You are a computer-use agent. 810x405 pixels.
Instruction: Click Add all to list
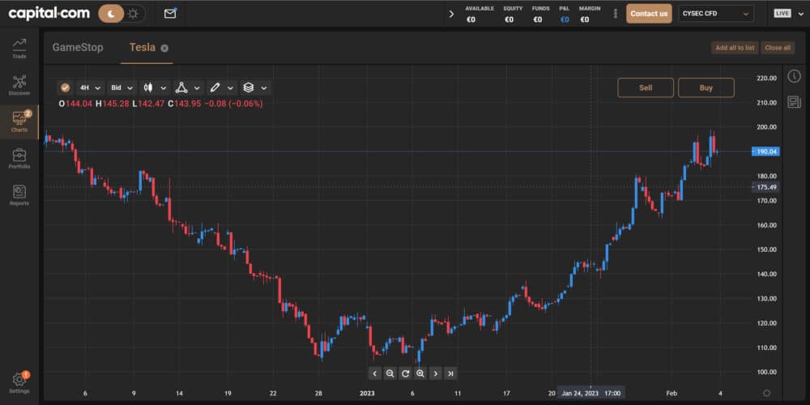click(x=735, y=48)
